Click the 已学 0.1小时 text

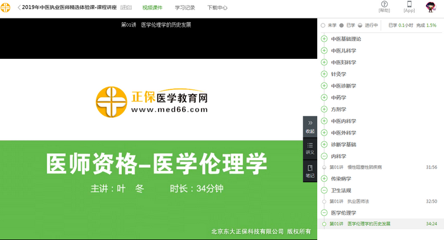coord(401,25)
